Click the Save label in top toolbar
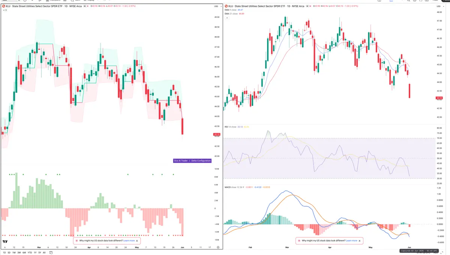The height and width of the screenshot is (255, 450). 391,1
